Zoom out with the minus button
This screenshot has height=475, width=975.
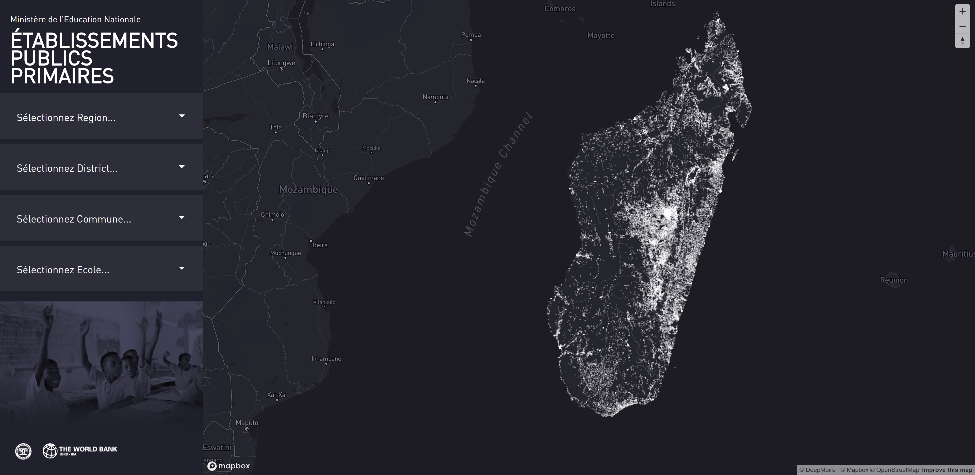pyautogui.click(x=962, y=26)
